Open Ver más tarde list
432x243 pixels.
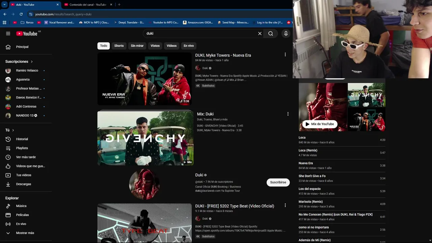coord(26,157)
